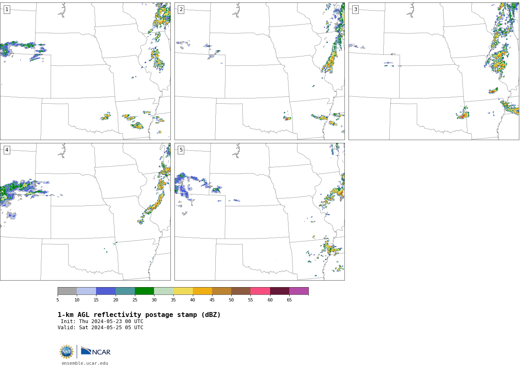Click the light blue 10-15 dBZ swatch

tap(87, 291)
